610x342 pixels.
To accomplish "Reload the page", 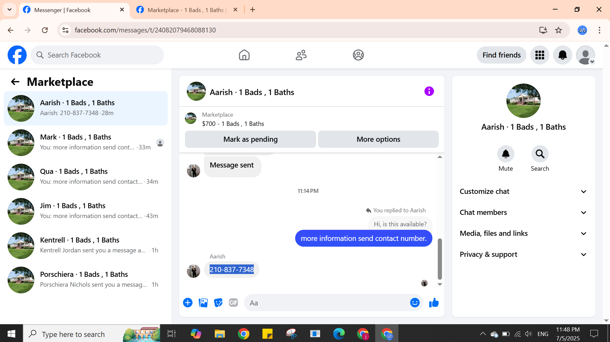I will click(45, 30).
